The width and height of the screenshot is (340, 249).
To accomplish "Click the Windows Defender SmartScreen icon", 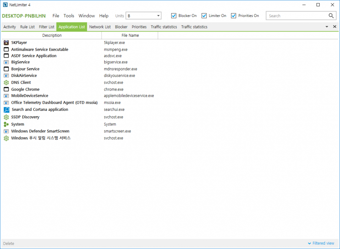I will [x=6, y=131].
